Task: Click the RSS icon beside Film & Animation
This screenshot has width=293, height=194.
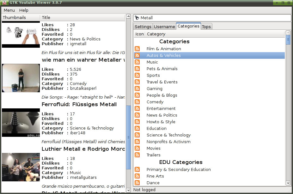Action: [137, 49]
